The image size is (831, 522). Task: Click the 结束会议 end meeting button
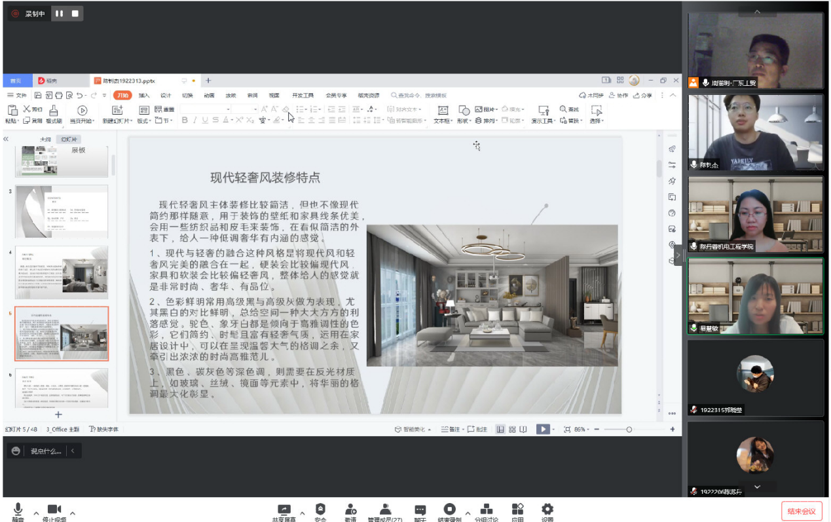click(x=802, y=511)
